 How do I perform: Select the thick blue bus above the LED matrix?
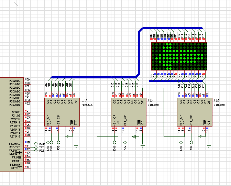click(x=172, y=28)
